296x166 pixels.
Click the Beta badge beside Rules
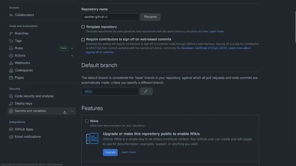[64, 48]
